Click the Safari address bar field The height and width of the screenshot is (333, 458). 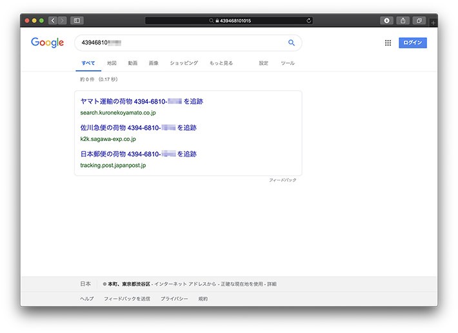pyautogui.click(x=229, y=21)
